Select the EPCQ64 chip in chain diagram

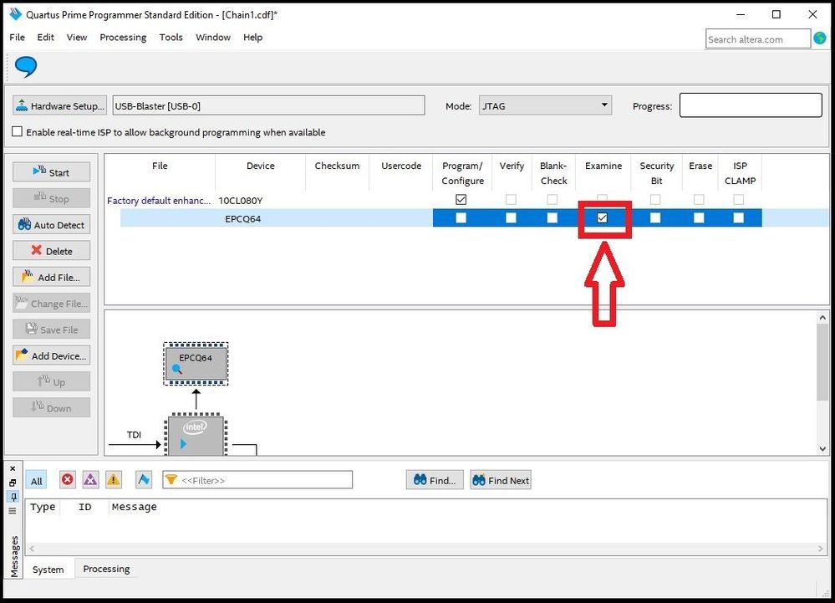[196, 363]
